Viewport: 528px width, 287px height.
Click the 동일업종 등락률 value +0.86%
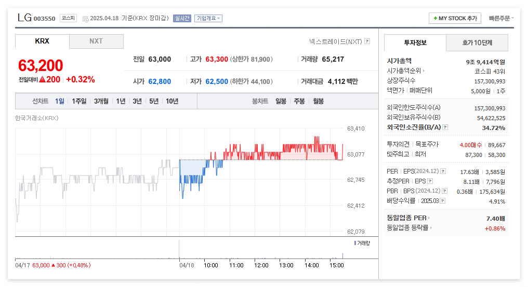click(495, 228)
